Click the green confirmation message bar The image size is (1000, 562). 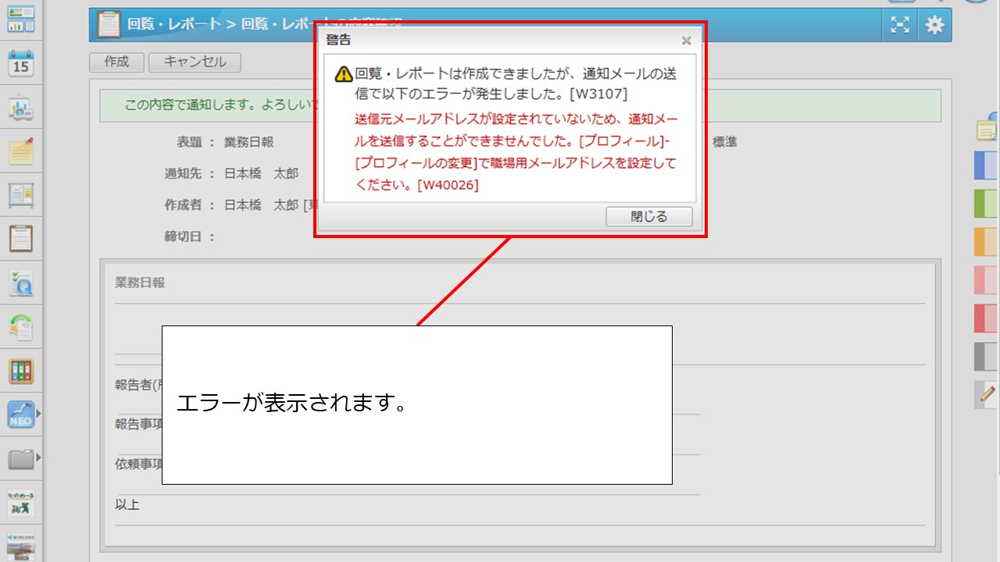click(x=520, y=105)
